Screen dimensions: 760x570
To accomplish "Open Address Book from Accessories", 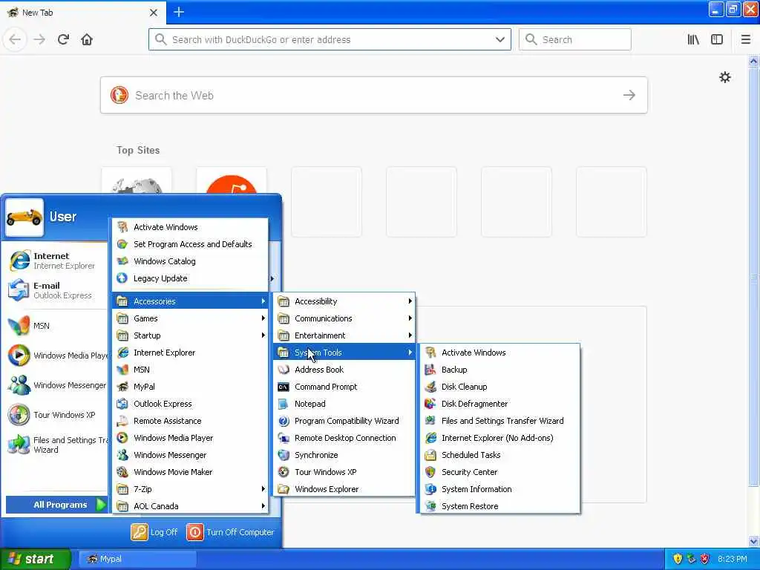I will click(x=344, y=370).
